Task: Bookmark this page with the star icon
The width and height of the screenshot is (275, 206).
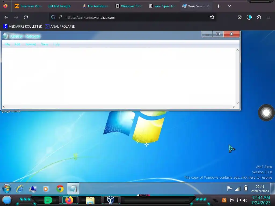Action: pyautogui.click(x=212, y=17)
